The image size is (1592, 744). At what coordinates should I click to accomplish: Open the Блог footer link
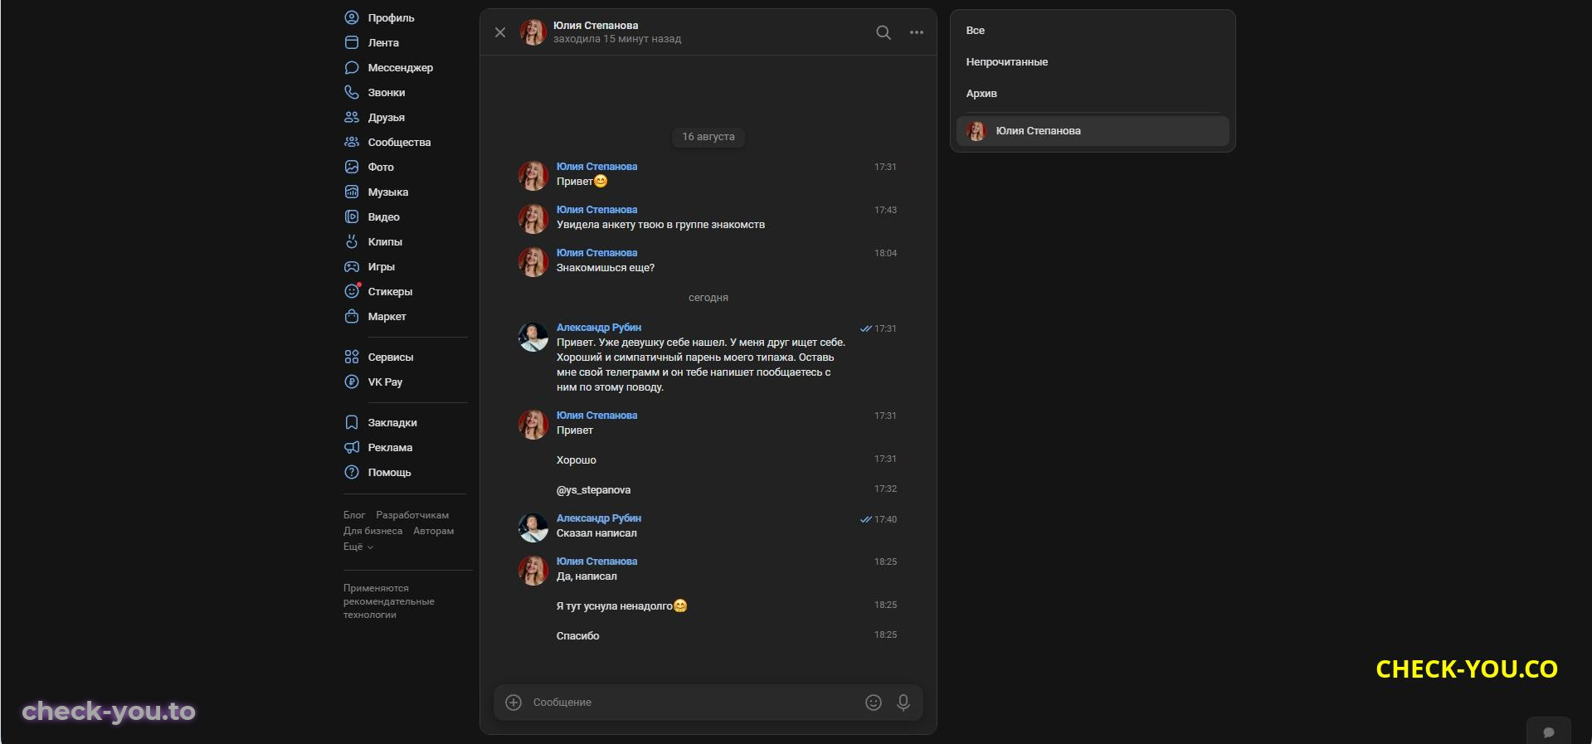(x=354, y=515)
